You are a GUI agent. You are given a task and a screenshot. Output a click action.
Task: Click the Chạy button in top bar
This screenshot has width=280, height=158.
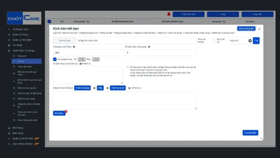tap(223, 14)
